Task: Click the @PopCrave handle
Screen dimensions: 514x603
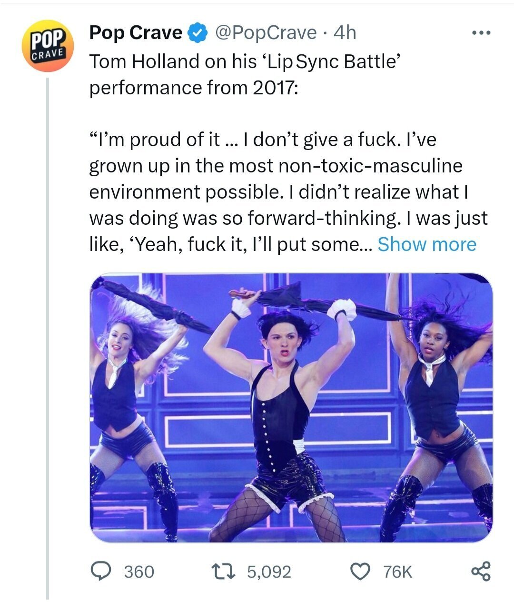Action: 266,32
